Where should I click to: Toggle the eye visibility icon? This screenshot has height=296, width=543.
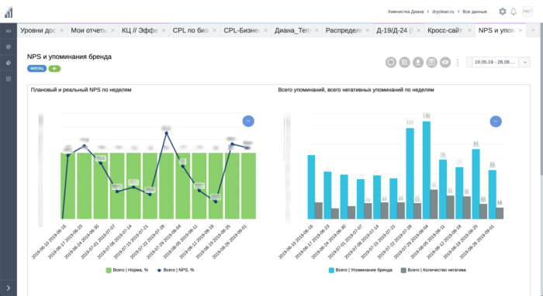pos(445,62)
